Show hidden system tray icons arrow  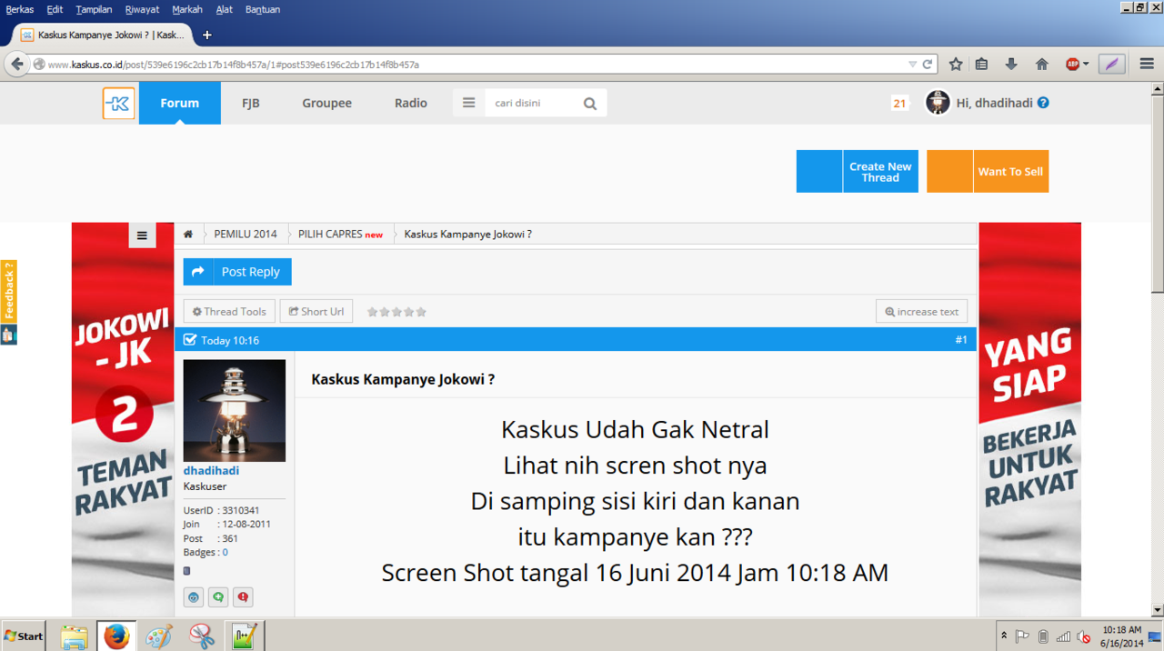[1004, 636]
